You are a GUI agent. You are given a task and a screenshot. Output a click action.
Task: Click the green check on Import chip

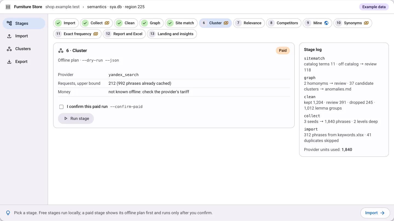[58, 23]
